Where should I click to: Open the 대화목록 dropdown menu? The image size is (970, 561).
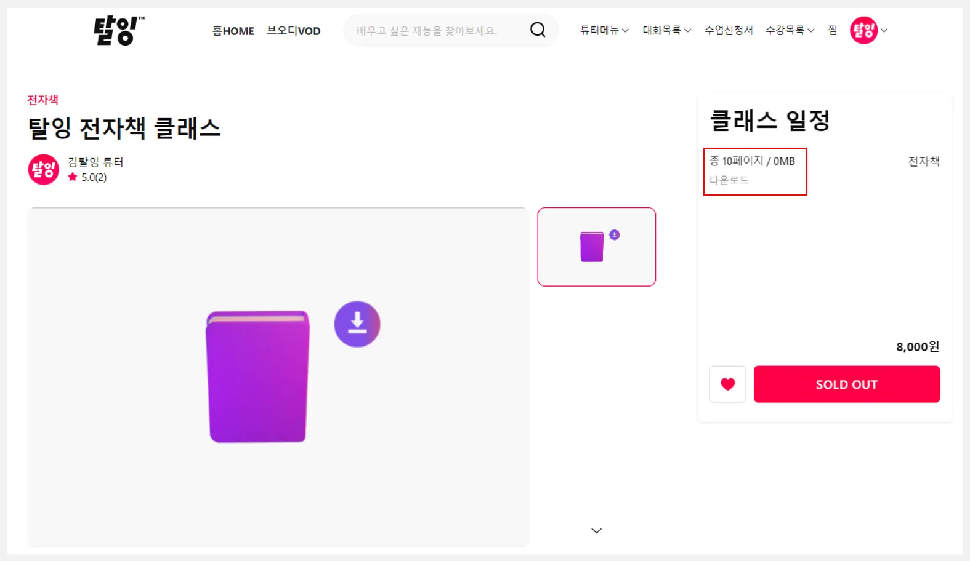coord(666,30)
